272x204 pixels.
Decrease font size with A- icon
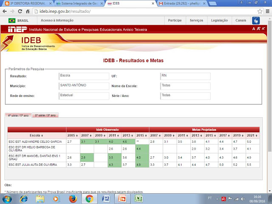(263, 28)
